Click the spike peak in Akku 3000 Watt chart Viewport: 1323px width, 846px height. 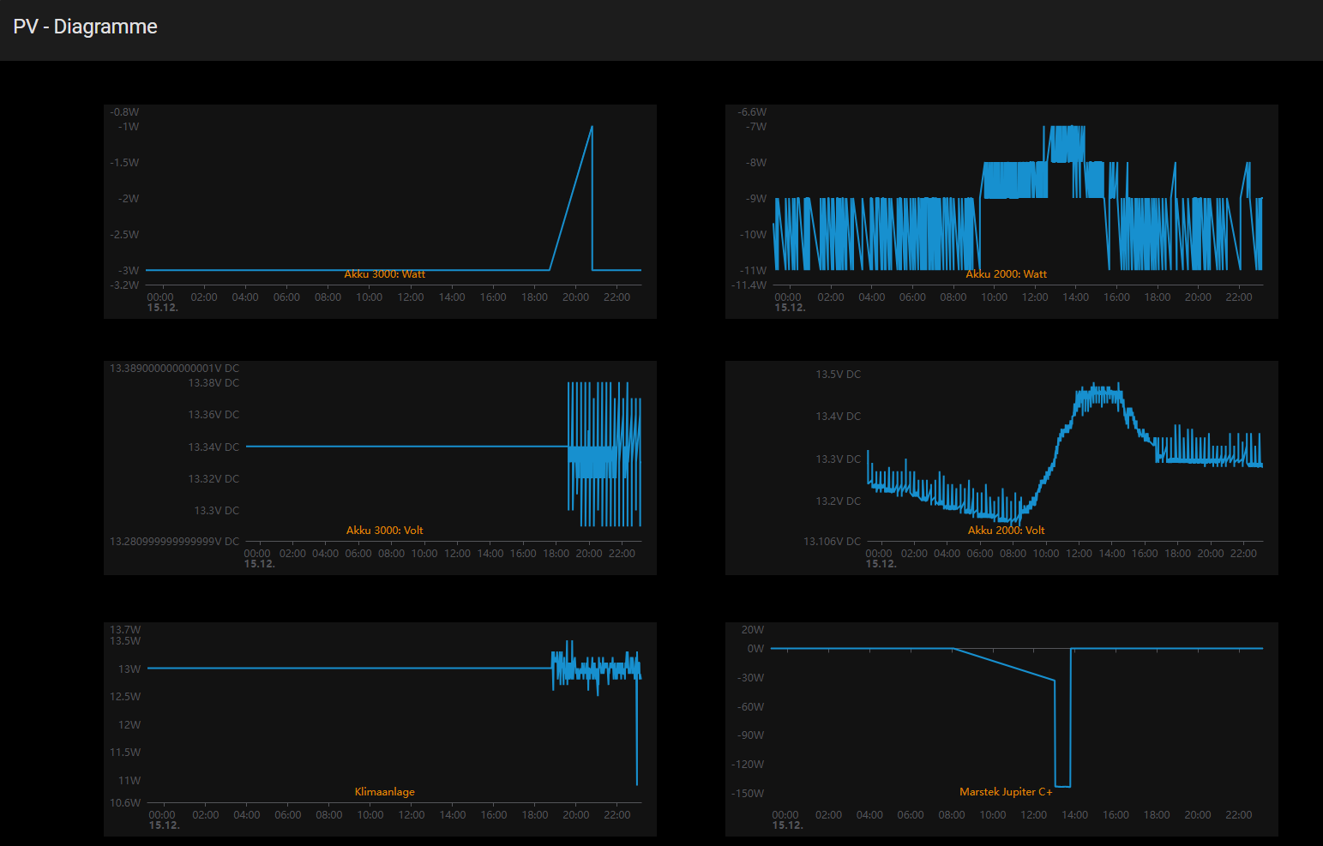tap(592, 127)
